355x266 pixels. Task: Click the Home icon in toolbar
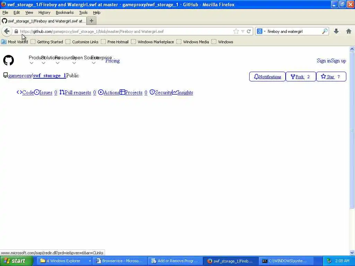click(x=349, y=31)
